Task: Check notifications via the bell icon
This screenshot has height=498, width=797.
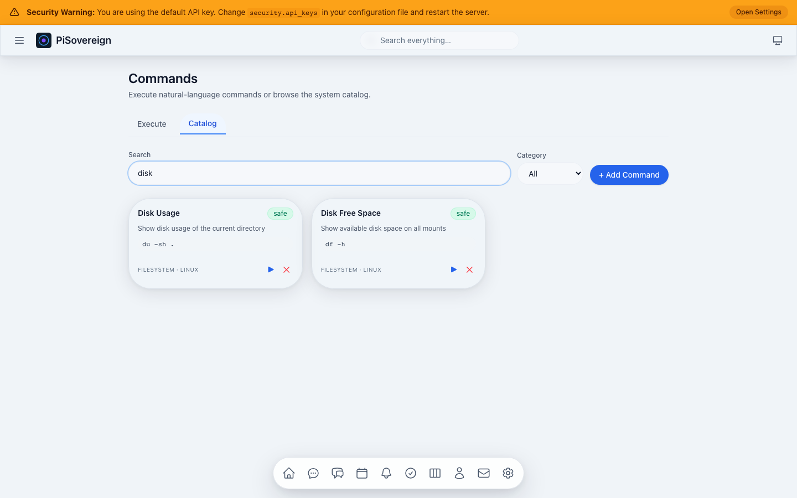Action: [386, 473]
